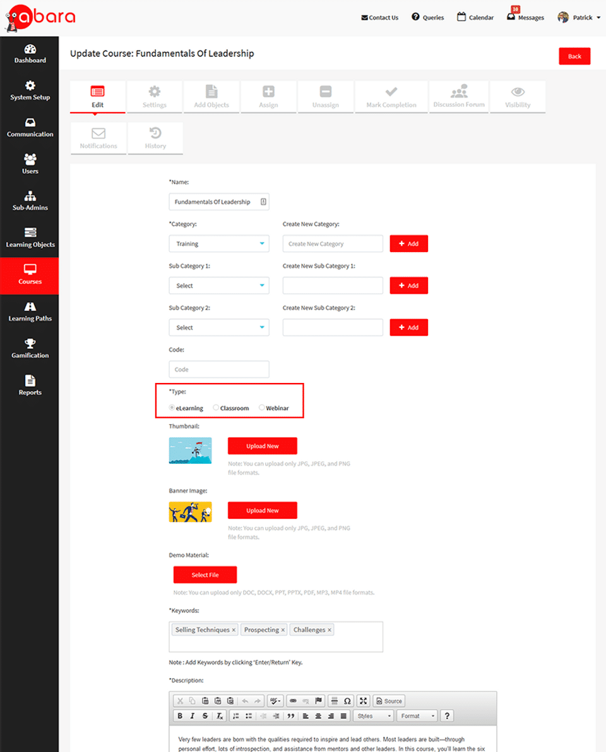606x752 pixels.
Task: Open Gamification in the sidebar
Action: (x=30, y=349)
